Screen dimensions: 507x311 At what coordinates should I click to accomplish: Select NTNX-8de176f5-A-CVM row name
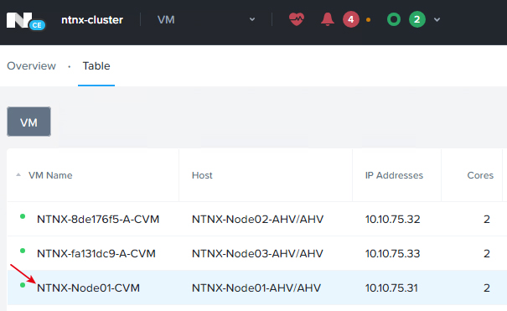click(98, 219)
